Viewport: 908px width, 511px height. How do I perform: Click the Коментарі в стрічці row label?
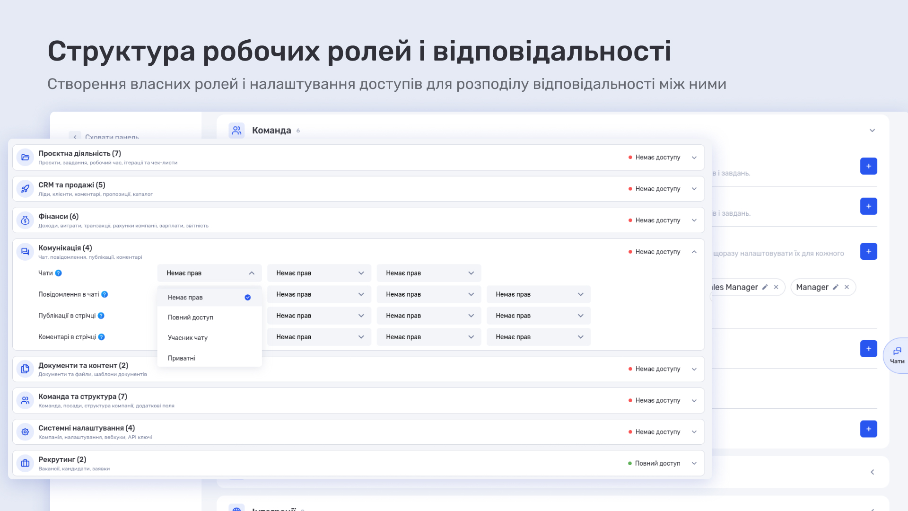click(x=67, y=337)
